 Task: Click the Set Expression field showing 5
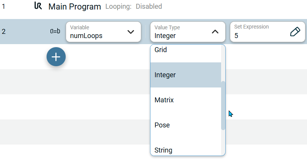coord(260,32)
